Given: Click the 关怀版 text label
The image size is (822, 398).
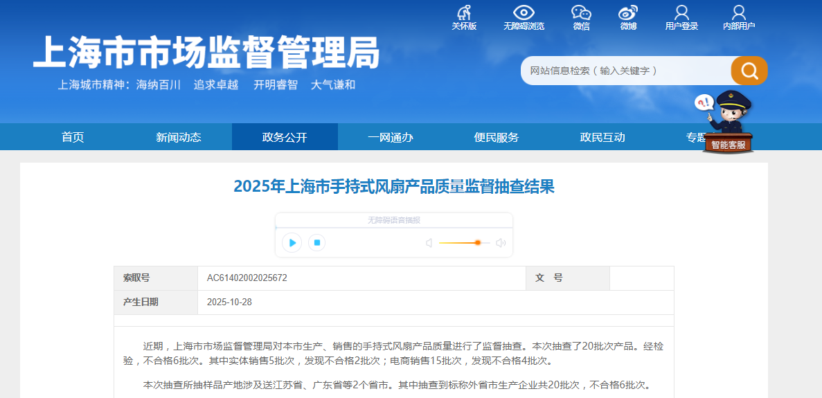Looking at the screenshot, I should click(x=464, y=26).
